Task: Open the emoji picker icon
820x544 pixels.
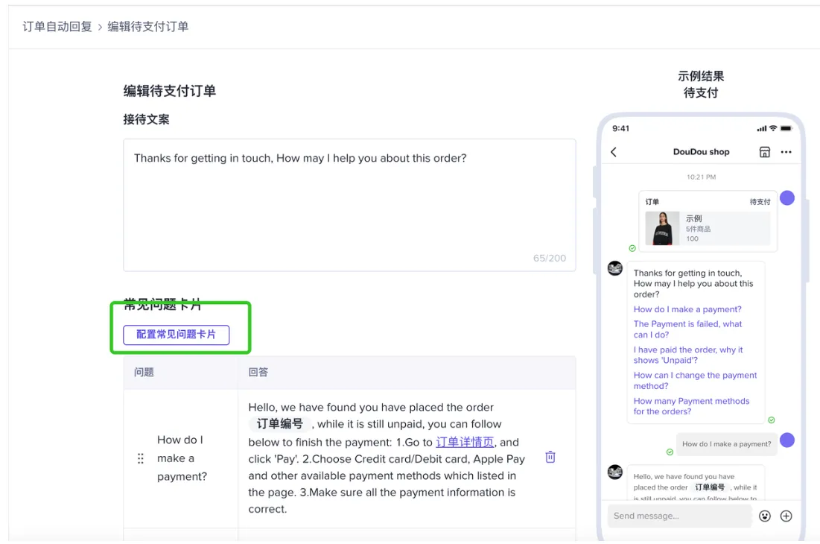Action: click(x=765, y=516)
